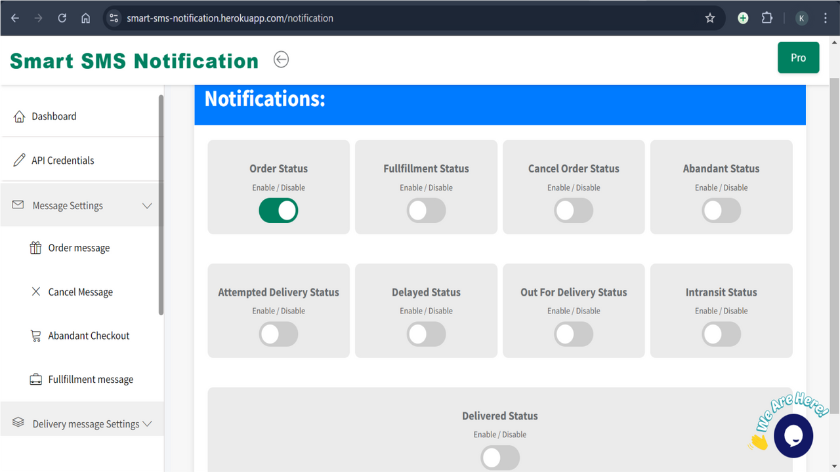The width and height of the screenshot is (840, 472).
Task: Open Chrome three-dot menu
Action: [x=825, y=18]
